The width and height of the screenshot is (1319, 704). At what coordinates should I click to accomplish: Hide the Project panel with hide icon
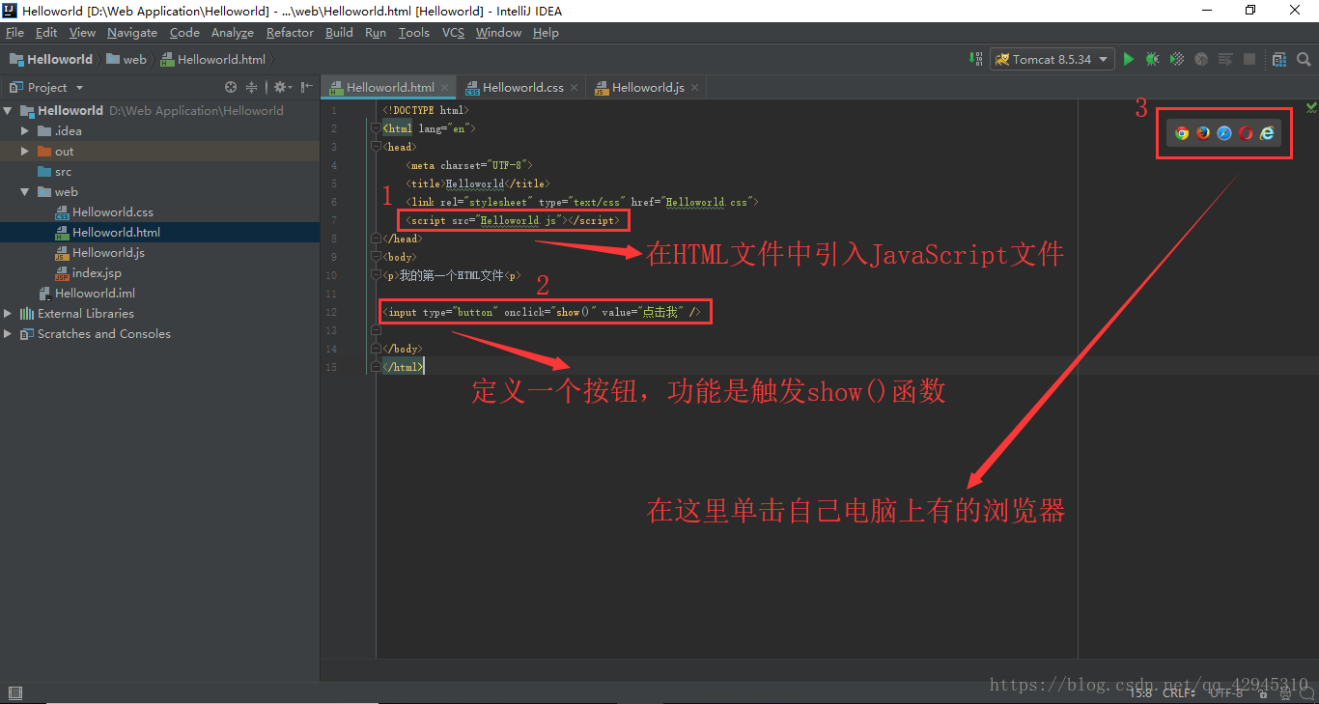(x=307, y=87)
